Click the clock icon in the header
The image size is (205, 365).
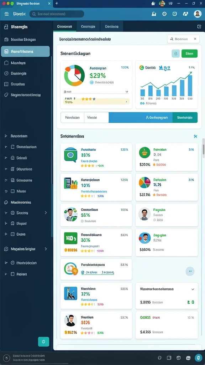tap(164, 14)
